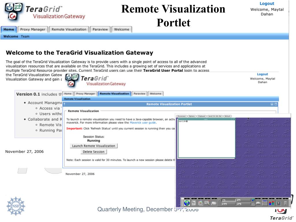Open Remote Visualization tab on the back page

[x=69, y=29]
